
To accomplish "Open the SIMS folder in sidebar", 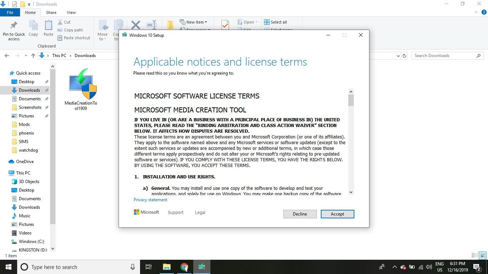I will tap(24, 142).
